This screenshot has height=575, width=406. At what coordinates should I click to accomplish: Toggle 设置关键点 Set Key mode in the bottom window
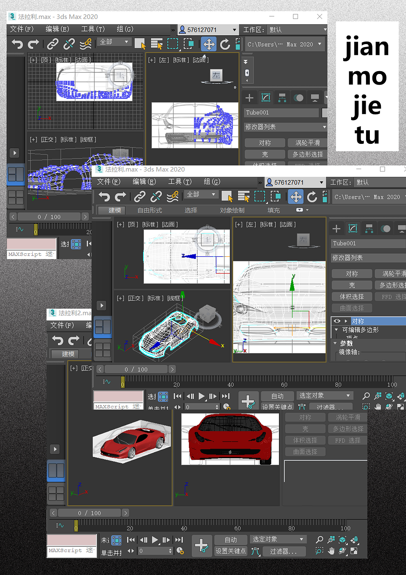(x=231, y=551)
